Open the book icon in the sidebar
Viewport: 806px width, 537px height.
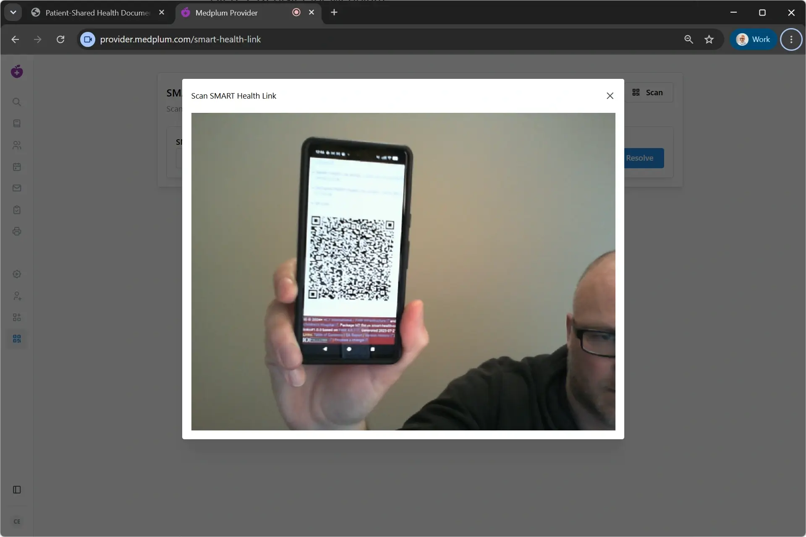point(17,123)
